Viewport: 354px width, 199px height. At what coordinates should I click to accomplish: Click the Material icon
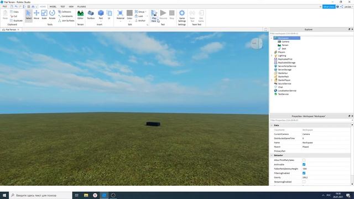pyautogui.click(x=121, y=14)
